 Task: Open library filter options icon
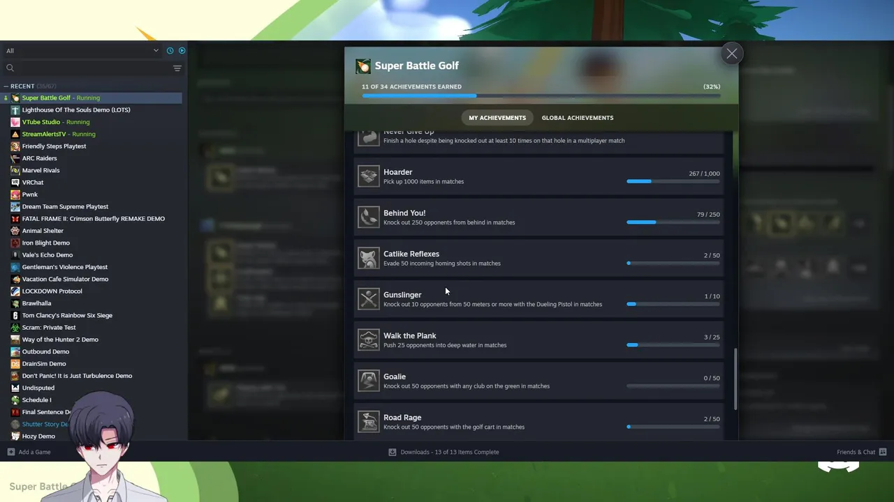(x=177, y=68)
